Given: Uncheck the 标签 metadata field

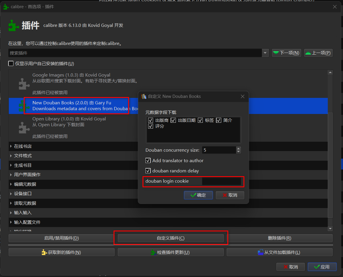Looking at the screenshot, I should point(200,120).
